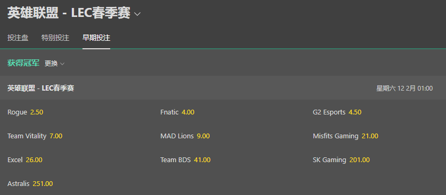Screen dimensions: 446x195
Task: Click the chevron next to 更換
Action: click(62, 64)
